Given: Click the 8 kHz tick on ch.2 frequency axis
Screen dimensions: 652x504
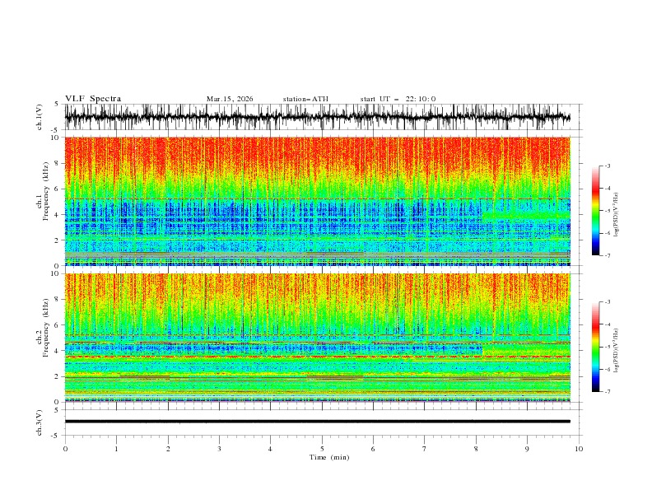Looking at the screenshot, I should tap(58, 300).
